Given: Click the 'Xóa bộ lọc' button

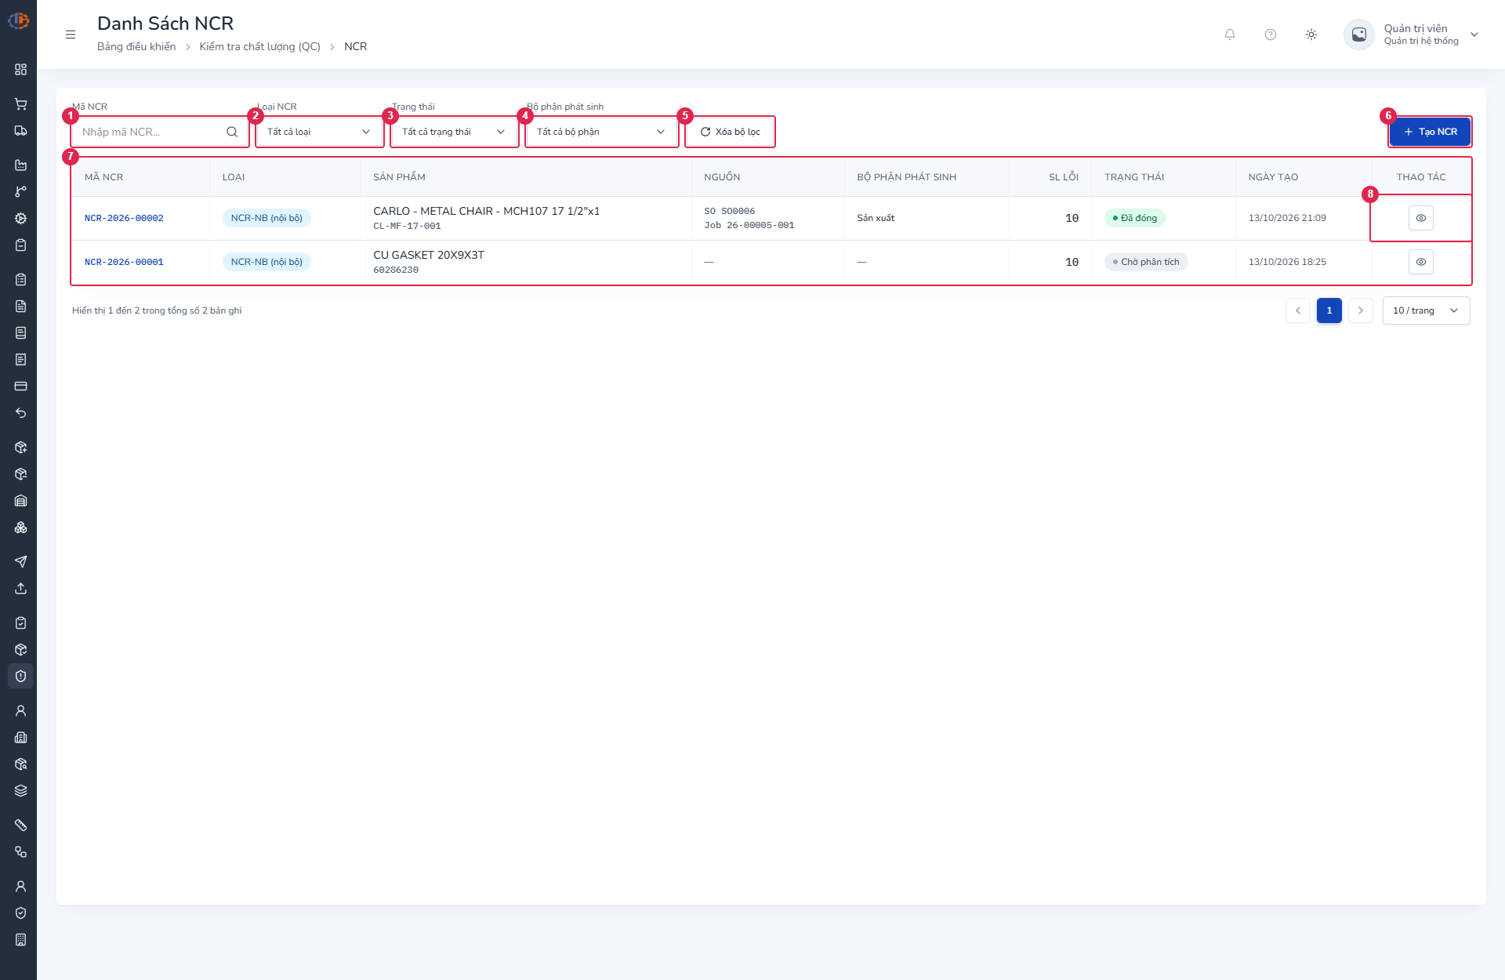Looking at the screenshot, I should point(730,132).
